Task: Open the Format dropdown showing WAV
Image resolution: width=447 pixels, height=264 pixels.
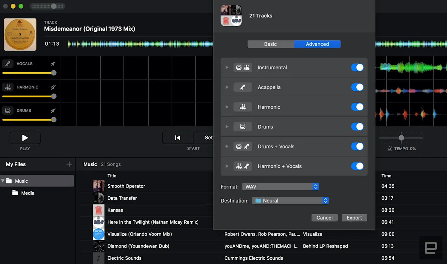Action: (280, 187)
